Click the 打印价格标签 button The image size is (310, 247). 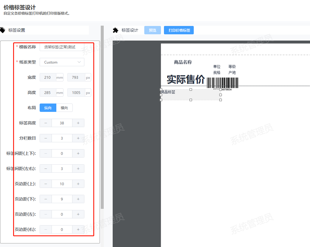click(179, 30)
